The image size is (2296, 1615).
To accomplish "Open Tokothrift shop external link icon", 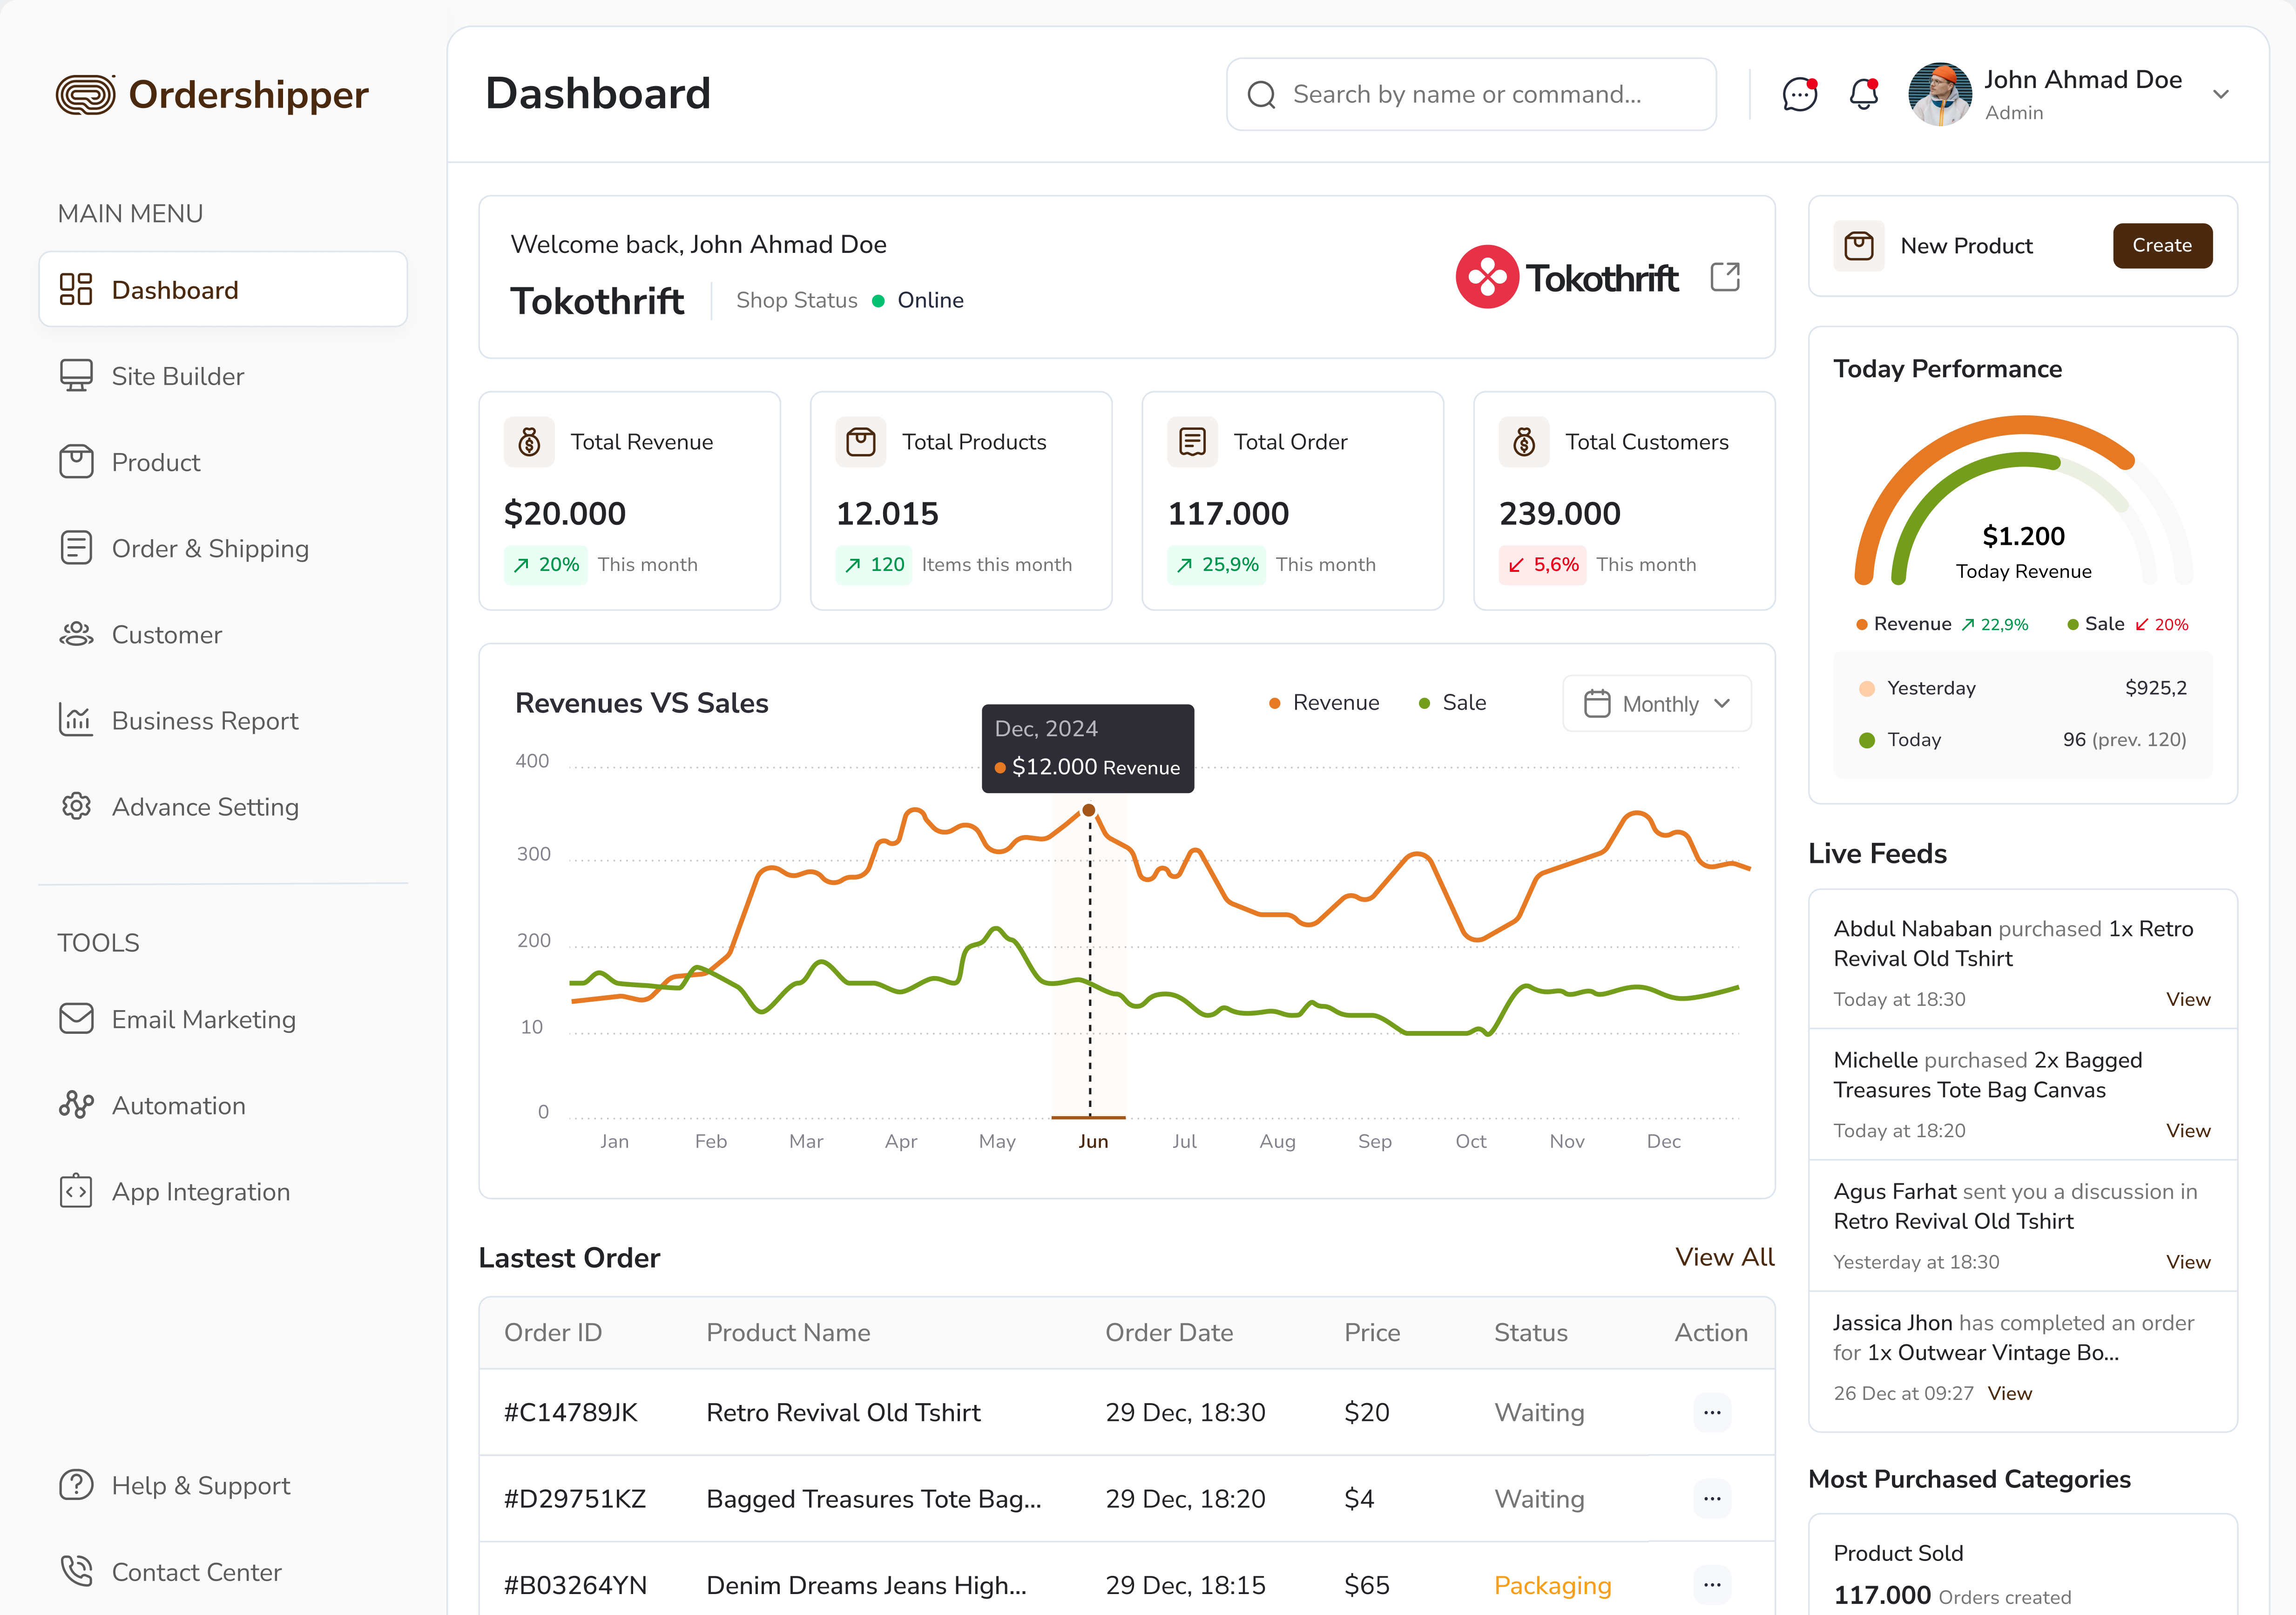I will coord(1725,277).
